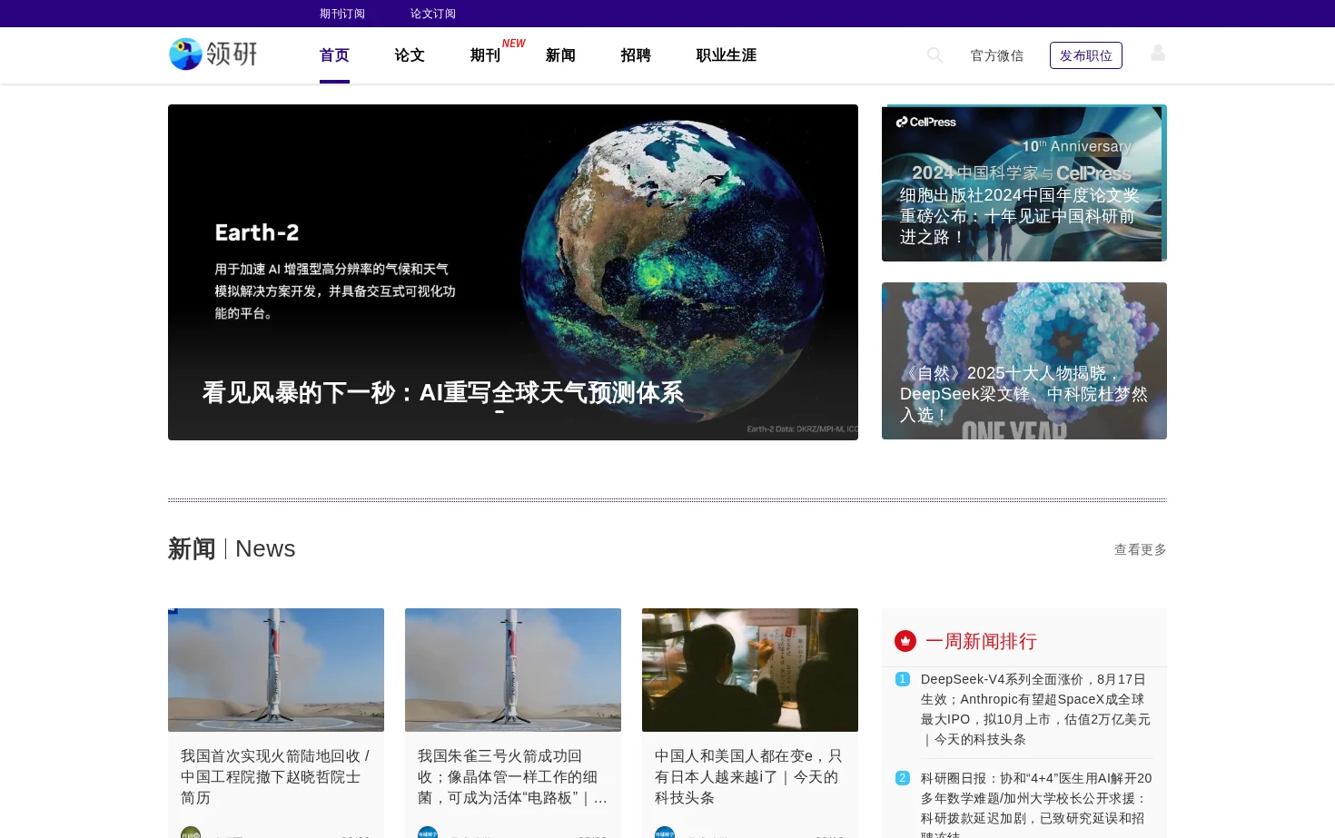The image size is (1335, 838).
Task: Open the 期刊 tab marked NEW
Action: point(486,55)
